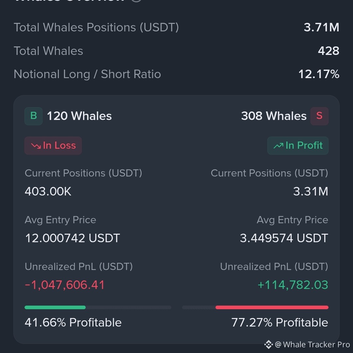353x353 pixels.
Task: Click the short unrealized PnL +114,782.03
Action: click(293, 285)
